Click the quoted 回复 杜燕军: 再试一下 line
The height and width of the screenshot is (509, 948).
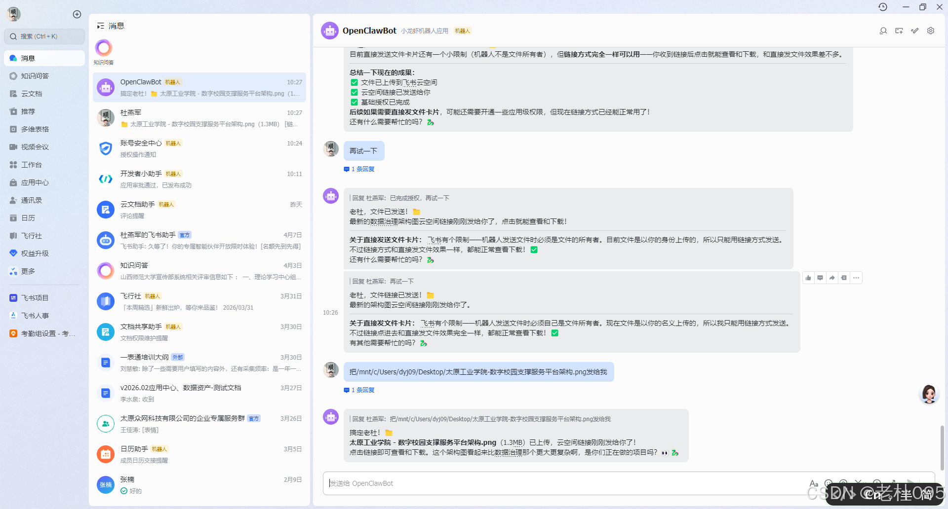(x=383, y=282)
